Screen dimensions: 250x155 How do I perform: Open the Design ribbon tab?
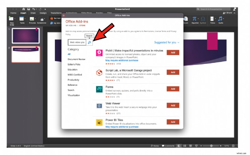(43, 13)
